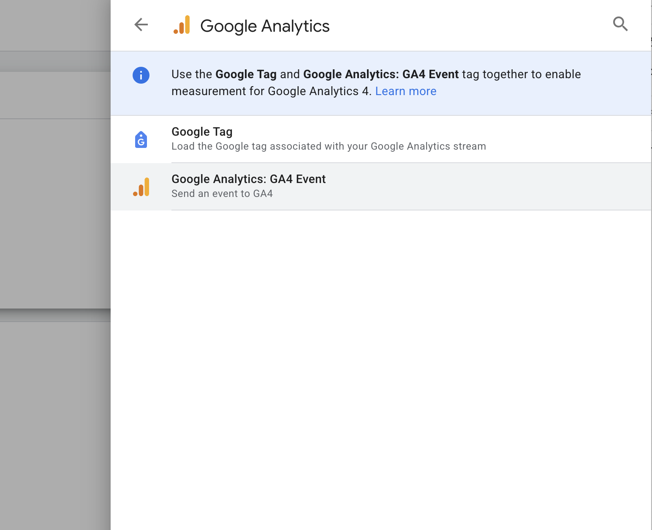The image size is (652, 530).
Task: Click the 'Google Analytics' panel title
Action: coord(265,26)
